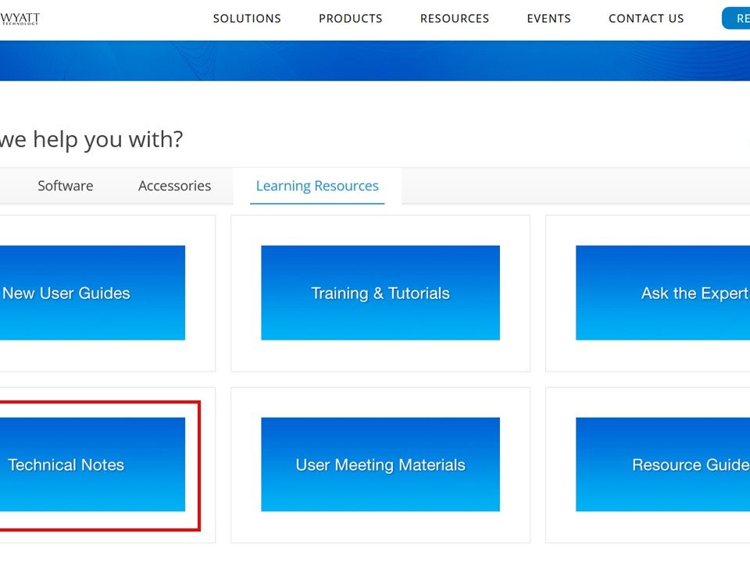Open the Technical Notes tile

(92, 464)
